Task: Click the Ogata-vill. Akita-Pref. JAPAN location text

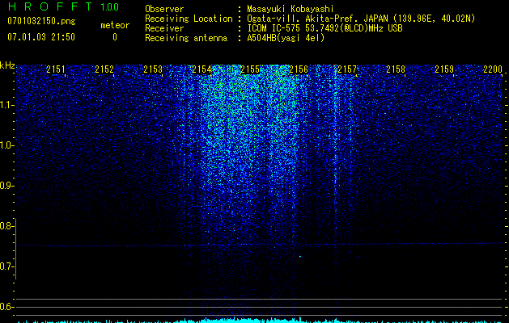Action: (x=361, y=19)
